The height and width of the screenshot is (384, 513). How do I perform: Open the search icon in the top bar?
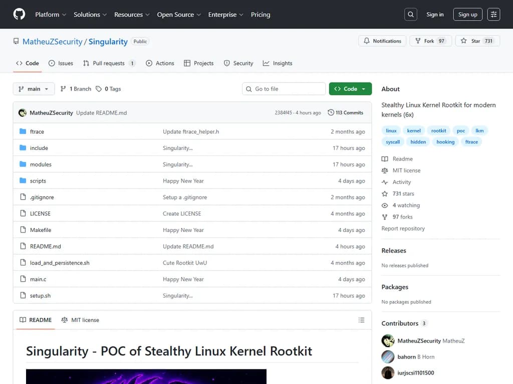pyautogui.click(x=410, y=14)
